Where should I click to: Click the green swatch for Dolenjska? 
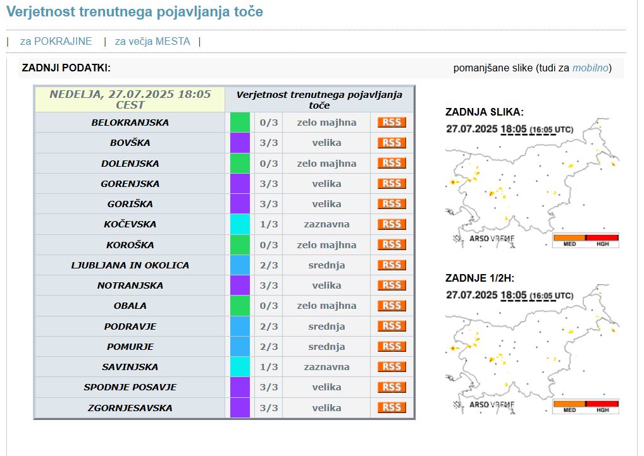click(240, 164)
